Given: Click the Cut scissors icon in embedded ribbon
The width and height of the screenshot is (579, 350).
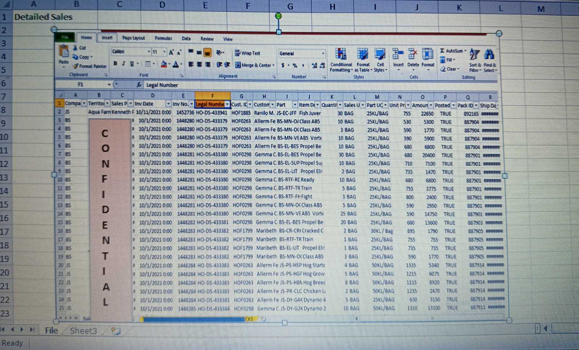Looking at the screenshot, I should (x=75, y=48).
